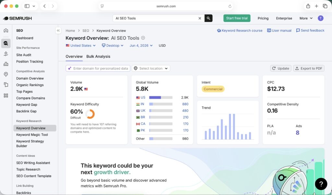Click the IN volume bar in Global Volume
The height and width of the screenshot is (195, 332).
click(x=161, y=104)
